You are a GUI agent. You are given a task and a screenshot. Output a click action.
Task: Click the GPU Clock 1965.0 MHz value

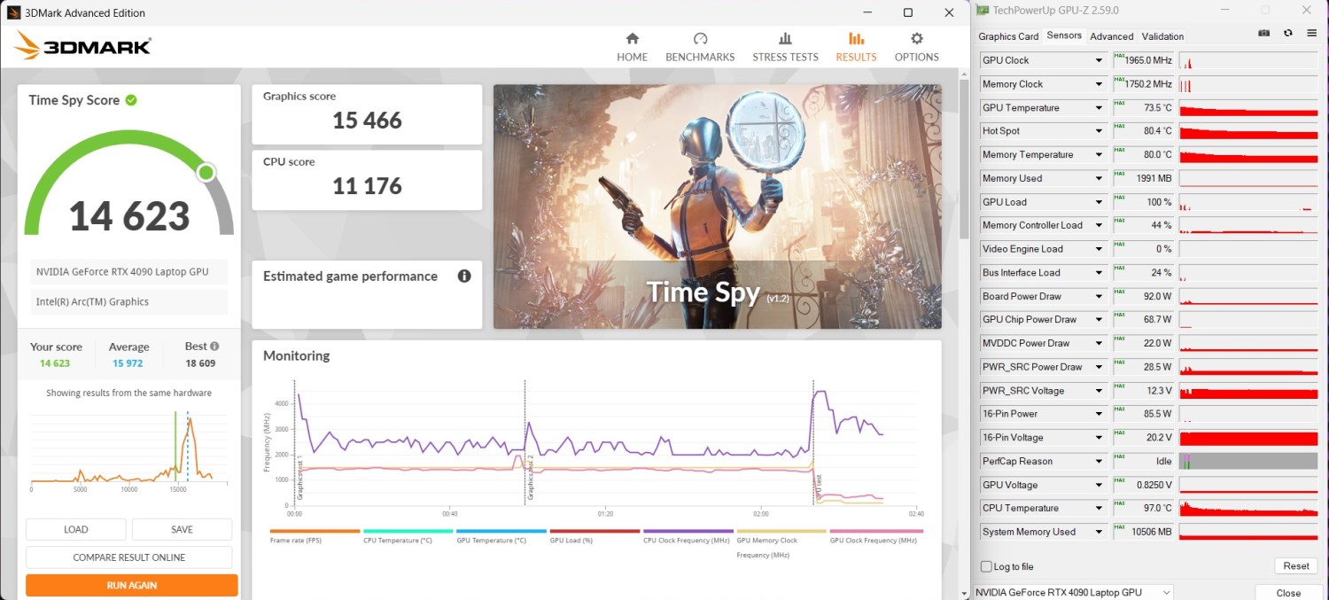point(1143,60)
